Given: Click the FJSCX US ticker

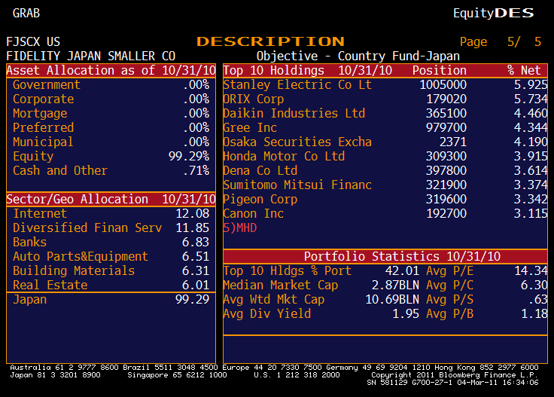Looking at the screenshot, I should click(33, 42).
